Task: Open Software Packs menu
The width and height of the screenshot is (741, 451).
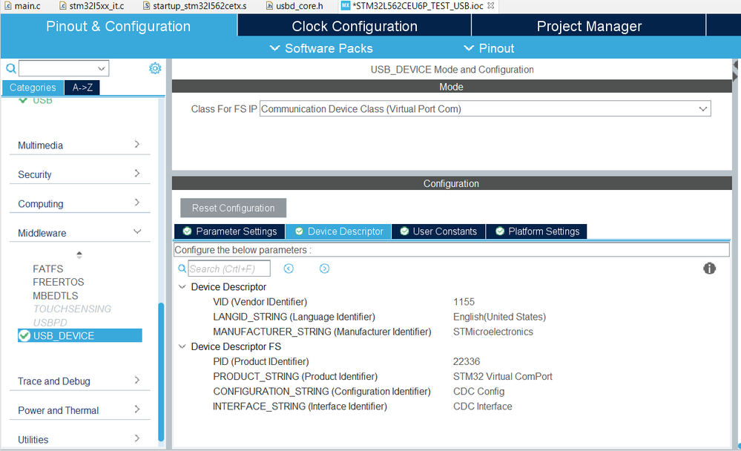Action: tap(321, 48)
